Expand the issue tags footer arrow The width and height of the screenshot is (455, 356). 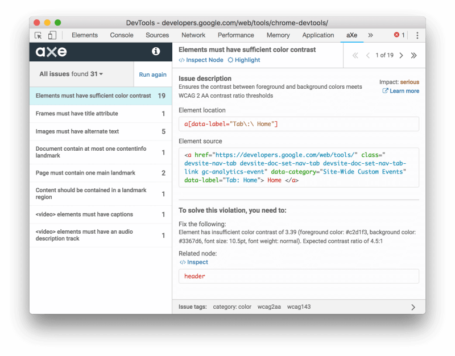pyautogui.click(x=413, y=307)
